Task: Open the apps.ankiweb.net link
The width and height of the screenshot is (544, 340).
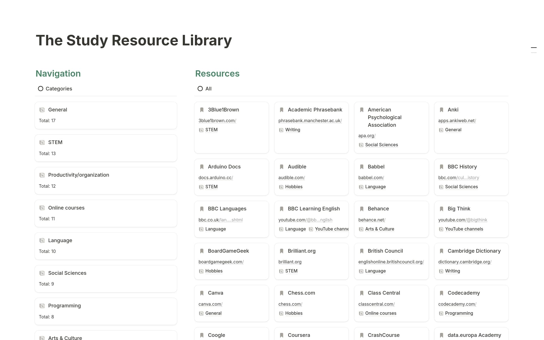Action: click(x=457, y=121)
